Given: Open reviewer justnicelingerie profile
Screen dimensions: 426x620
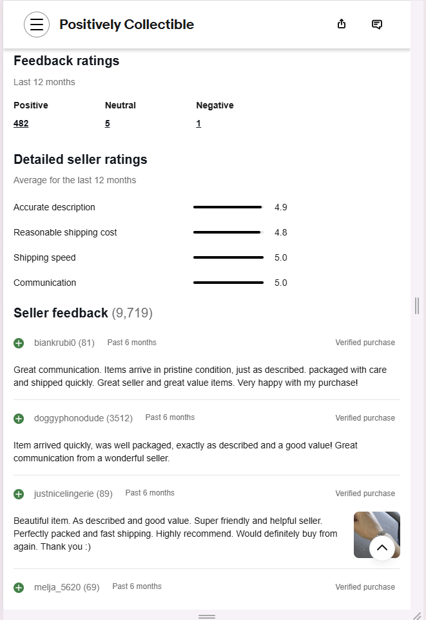Looking at the screenshot, I should point(64,494).
